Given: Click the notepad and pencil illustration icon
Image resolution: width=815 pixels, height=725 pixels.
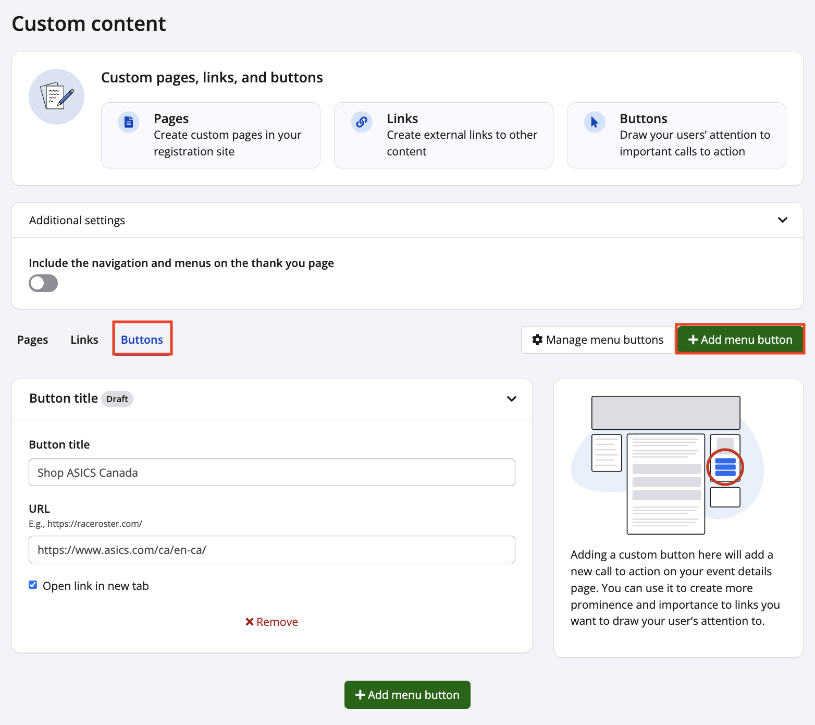Looking at the screenshot, I should [57, 96].
